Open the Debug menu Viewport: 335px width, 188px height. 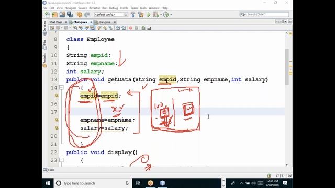click(114, 8)
